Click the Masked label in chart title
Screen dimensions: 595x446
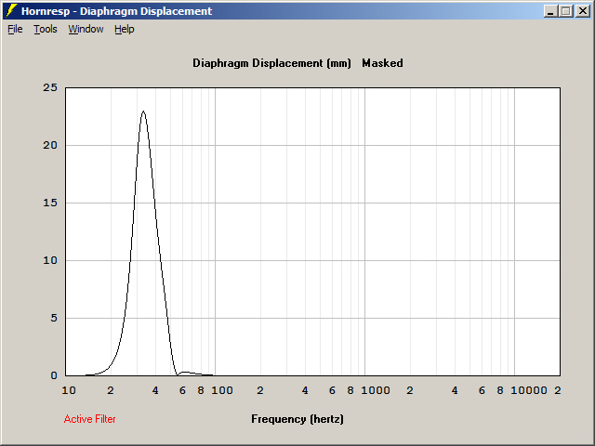click(382, 63)
